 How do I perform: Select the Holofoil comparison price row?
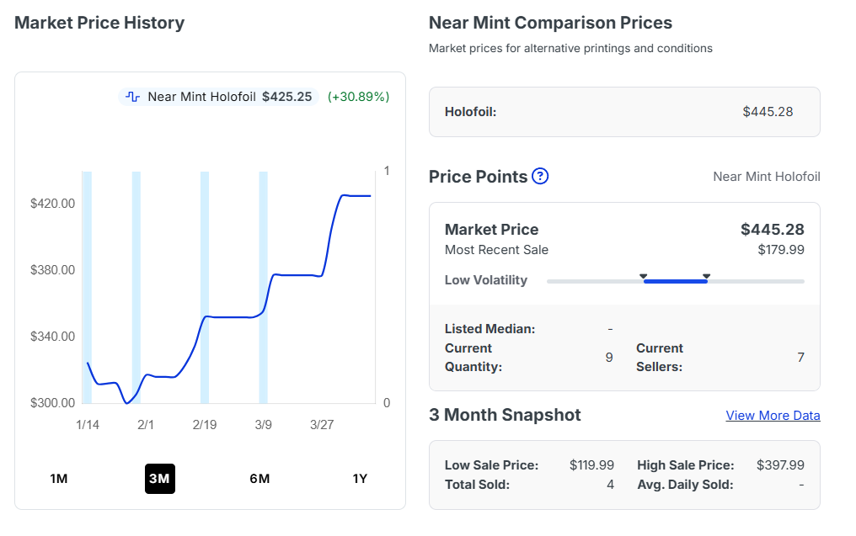click(623, 112)
